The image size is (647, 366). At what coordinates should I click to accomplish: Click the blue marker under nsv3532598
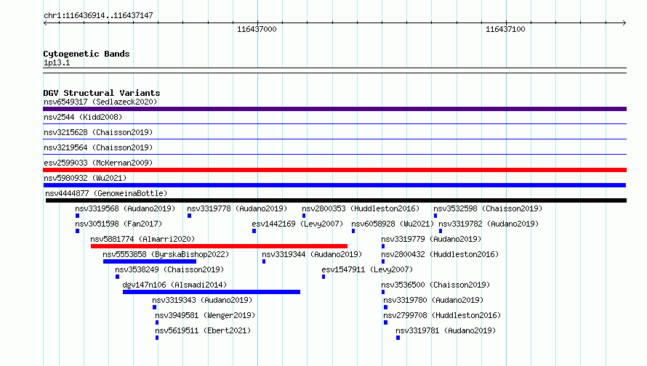point(435,216)
